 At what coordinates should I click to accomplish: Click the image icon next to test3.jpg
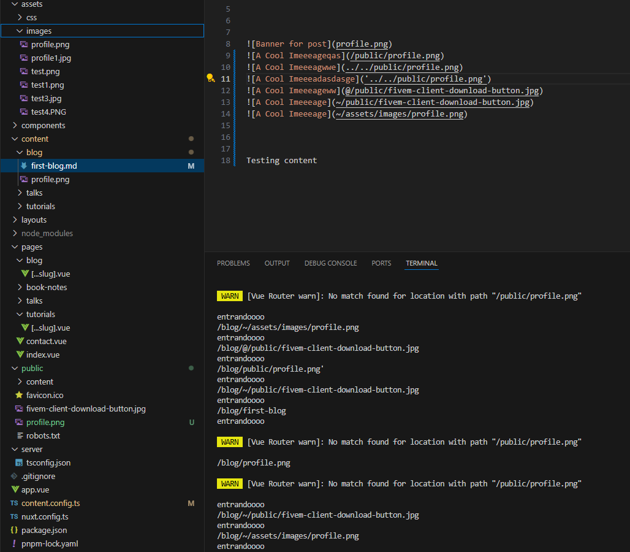[x=24, y=98]
